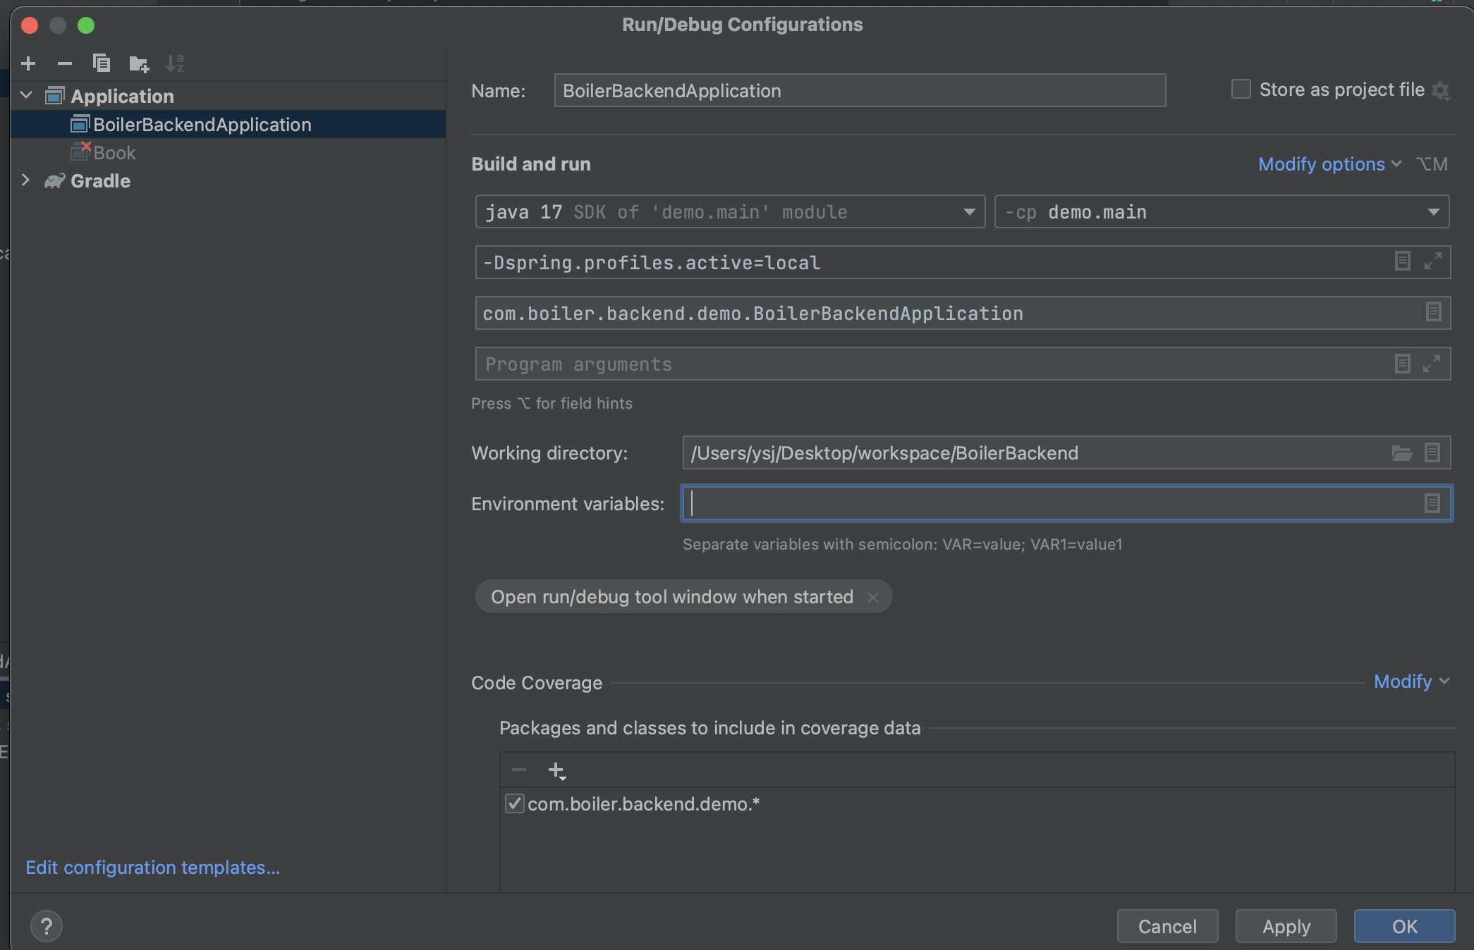Expand VM options field editor
The height and width of the screenshot is (950, 1474).
1432,261
